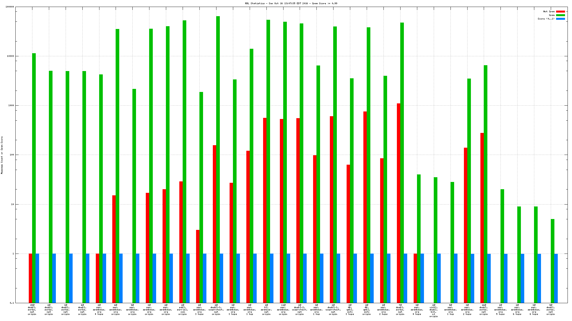This screenshot has height=321, width=572.
Task: Click the zen.spamhaus.org 5 hops label
Action: coord(500,310)
